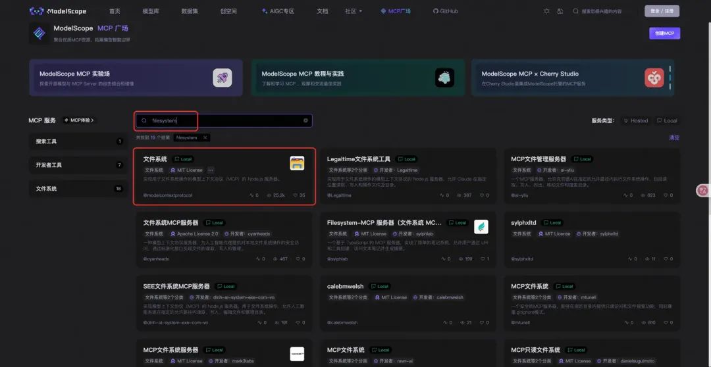
Task: Click the icon on MCP 教程与实践 banner
Action: click(x=444, y=78)
